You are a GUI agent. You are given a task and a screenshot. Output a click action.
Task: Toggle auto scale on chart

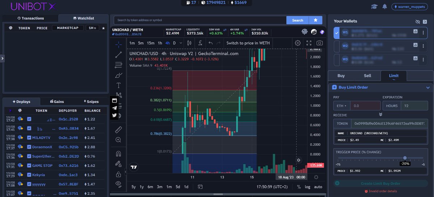(x=318, y=187)
